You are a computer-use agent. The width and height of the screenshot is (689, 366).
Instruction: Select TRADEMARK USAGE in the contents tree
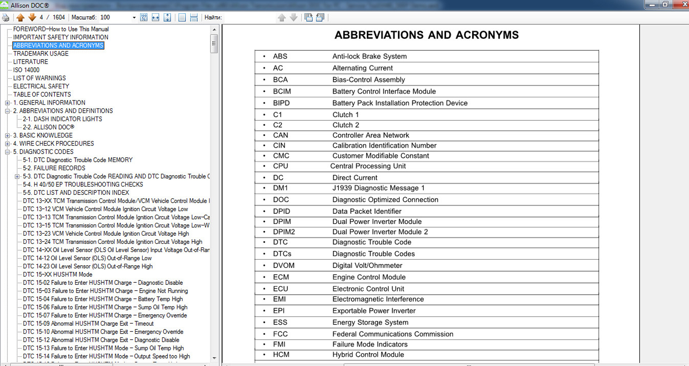[41, 54]
